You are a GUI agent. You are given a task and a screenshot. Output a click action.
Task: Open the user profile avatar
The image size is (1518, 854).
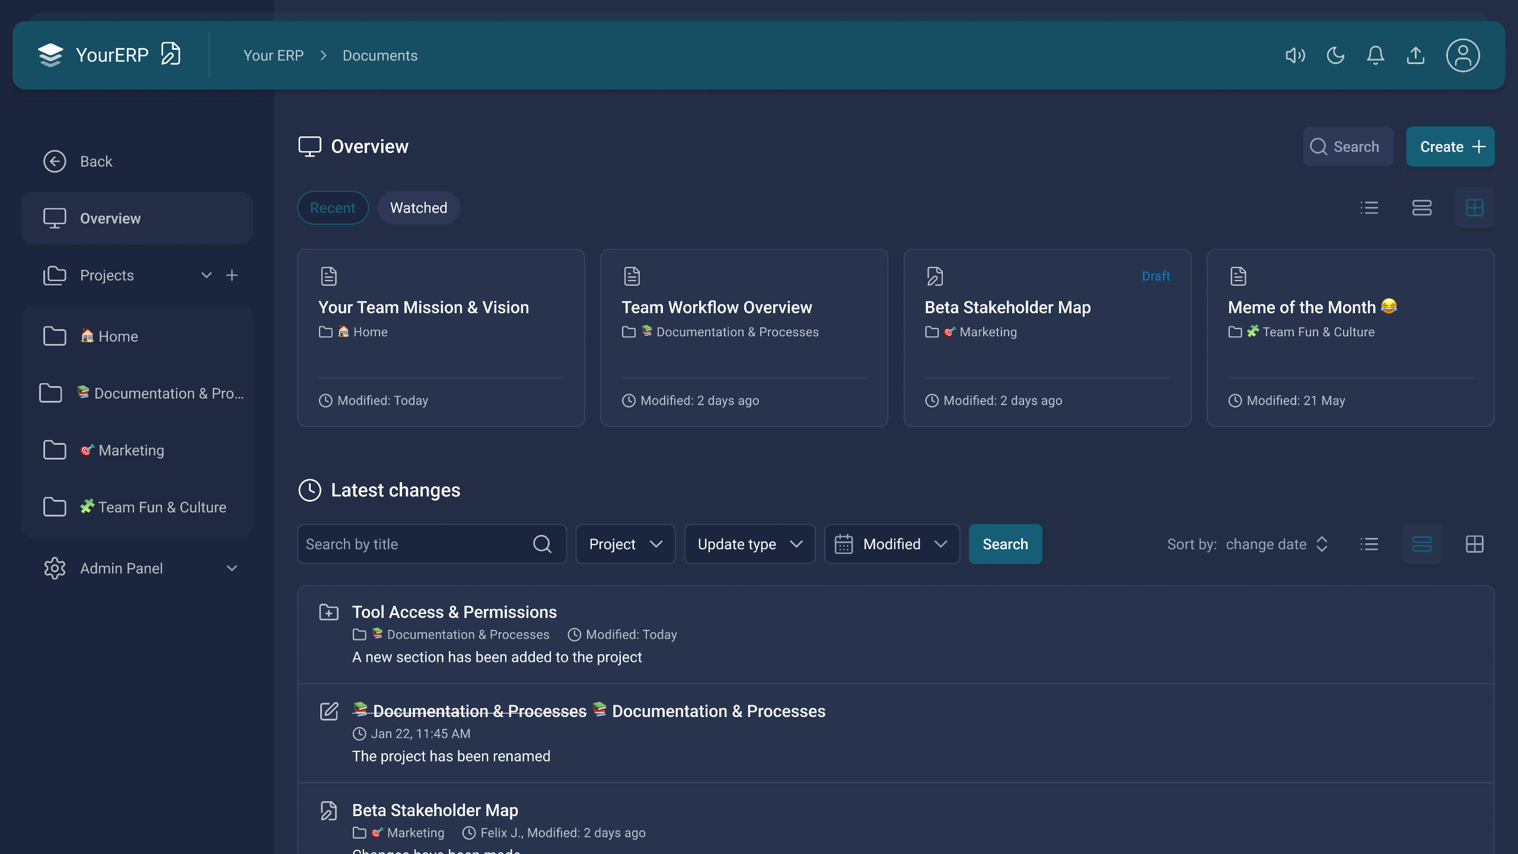coord(1462,55)
